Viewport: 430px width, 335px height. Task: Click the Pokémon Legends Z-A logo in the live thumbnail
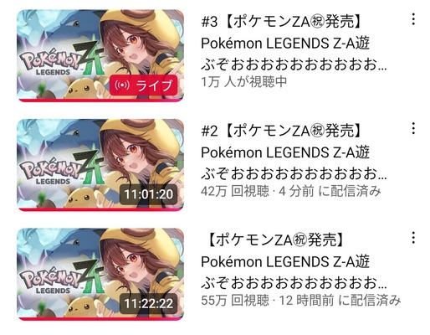pyautogui.click(x=61, y=60)
